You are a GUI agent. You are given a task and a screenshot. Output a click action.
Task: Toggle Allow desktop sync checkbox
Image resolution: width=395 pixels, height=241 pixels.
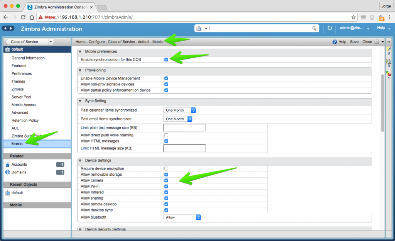point(166,210)
